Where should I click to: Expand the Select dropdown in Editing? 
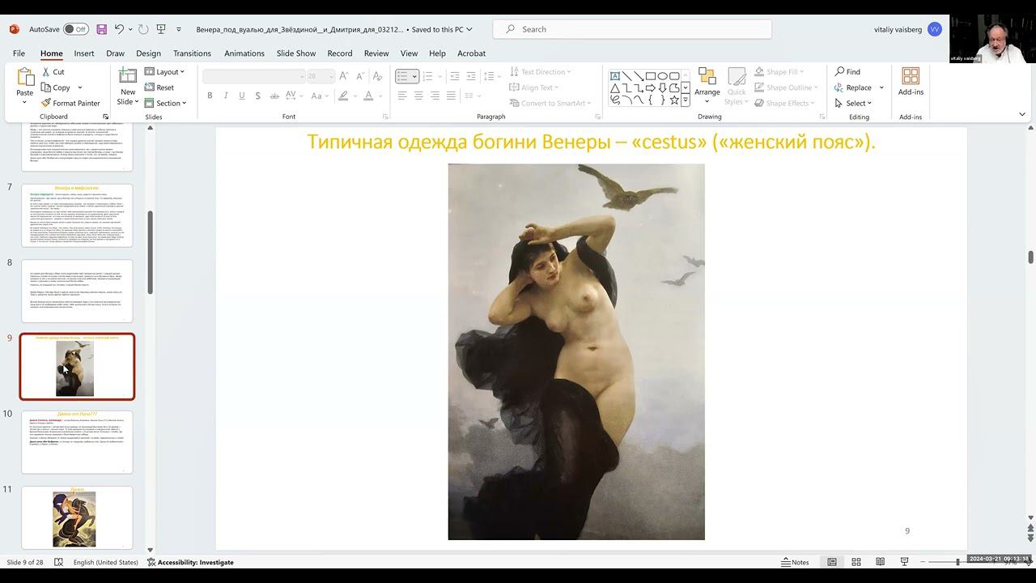click(x=854, y=103)
